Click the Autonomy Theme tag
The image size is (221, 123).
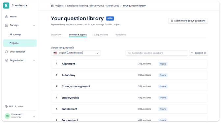click(x=163, y=75)
